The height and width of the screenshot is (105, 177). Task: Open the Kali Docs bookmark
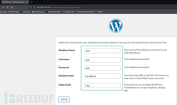point(26,12)
